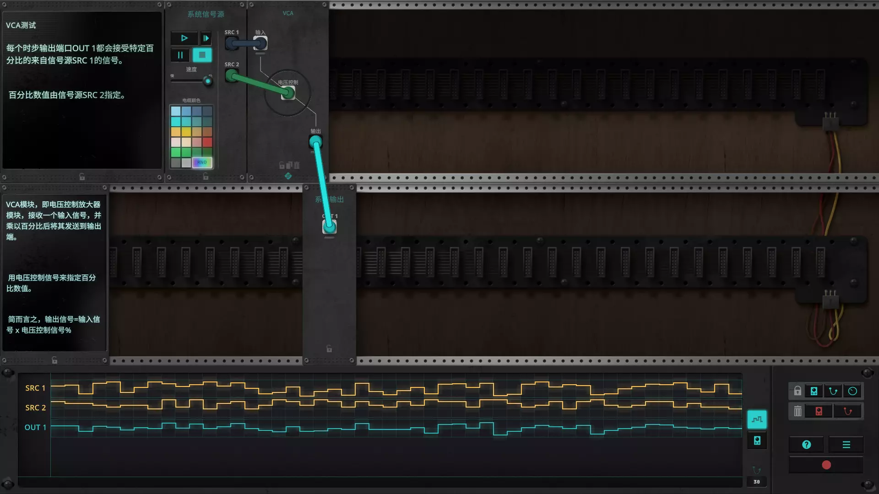Open the help question mark button
The height and width of the screenshot is (494, 879).
click(x=807, y=445)
